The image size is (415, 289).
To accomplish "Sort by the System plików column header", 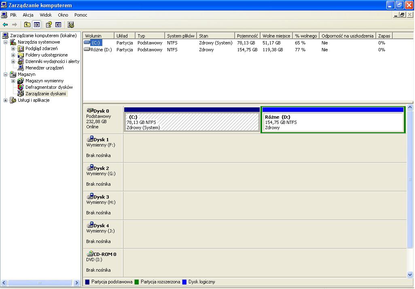I will tap(181, 36).
